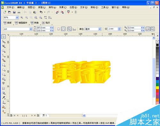Open the A4 paper size dropdown

click(31, 29)
